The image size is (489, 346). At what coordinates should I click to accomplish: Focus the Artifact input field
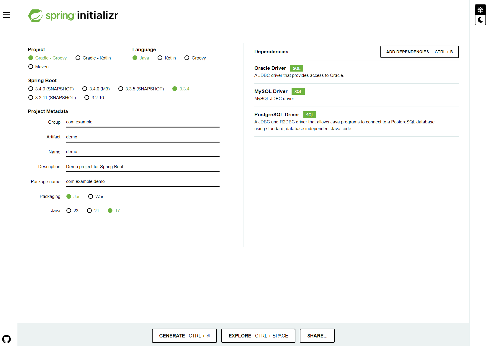point(143,137)
